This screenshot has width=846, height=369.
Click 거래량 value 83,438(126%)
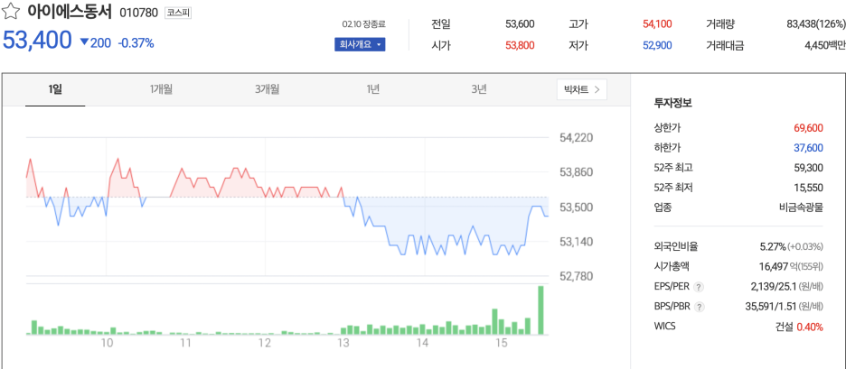tap(816, 24)
